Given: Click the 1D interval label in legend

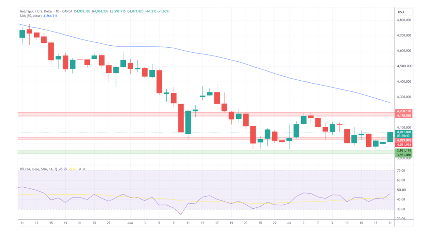Looking at the screenshot, I should (58, 12).
